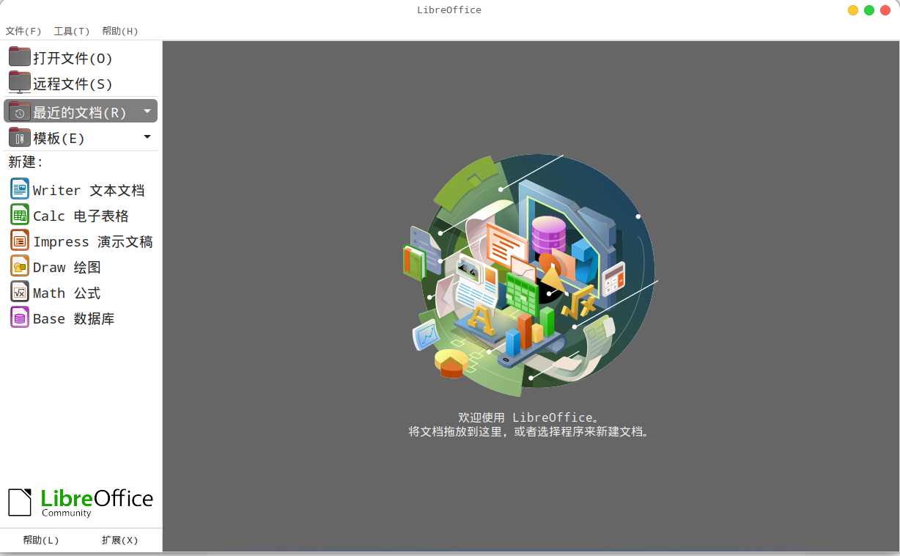Click the Base database icon

pos(20,318)
